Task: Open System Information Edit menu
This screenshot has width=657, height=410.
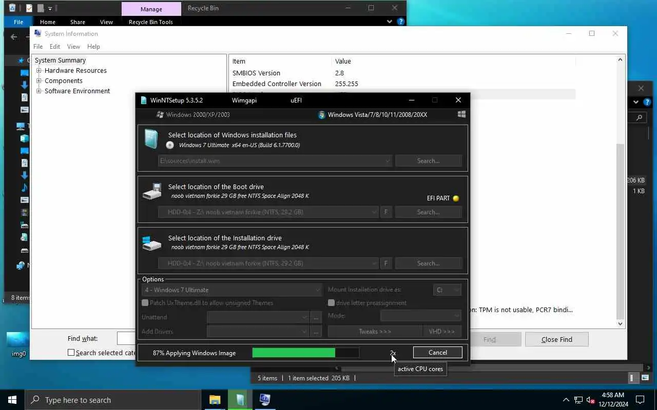Action: click(55, 47)
